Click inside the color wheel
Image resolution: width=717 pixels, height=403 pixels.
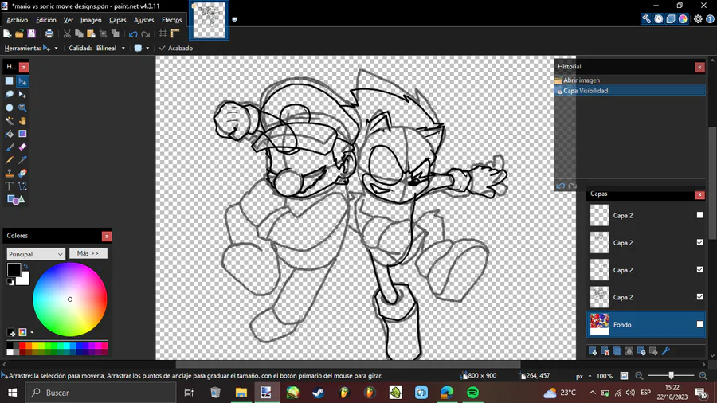70,299
